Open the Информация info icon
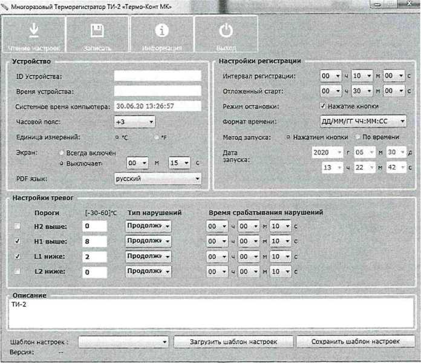The width and height of the screenshot is (421, 363). click(x=162, y=30)
